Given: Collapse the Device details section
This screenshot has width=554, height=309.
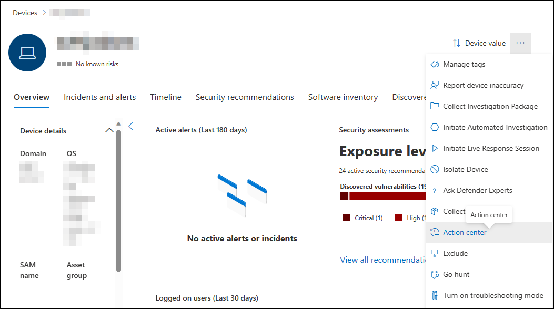Looking at the screenshot, I should (x=109, y=130).
